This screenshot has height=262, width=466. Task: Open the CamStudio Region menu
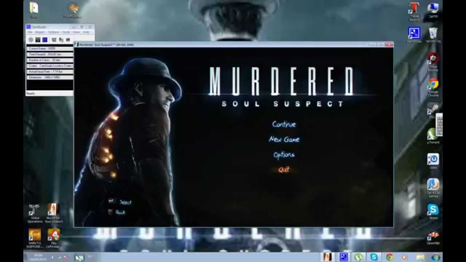click(x=40, y=32)
